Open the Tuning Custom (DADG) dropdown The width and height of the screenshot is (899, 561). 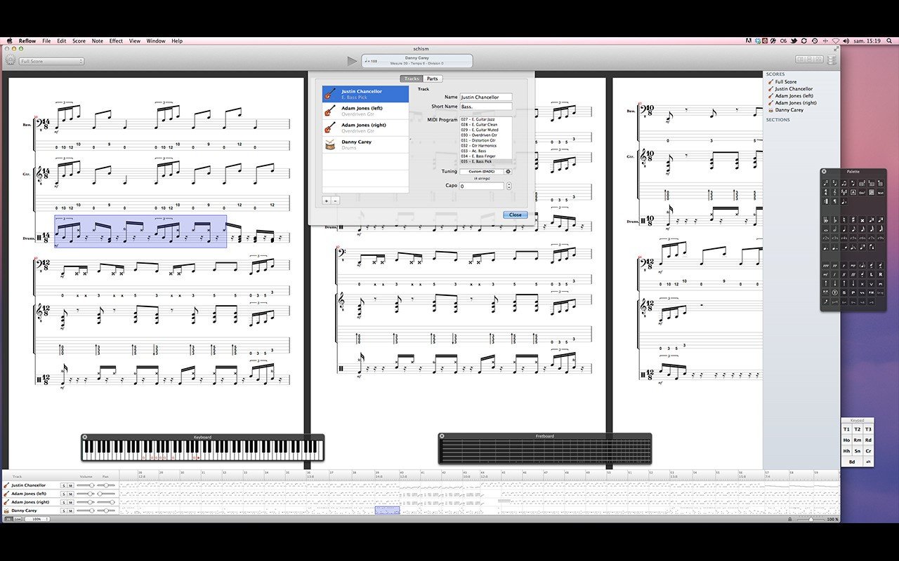click(x=482, y=171)
